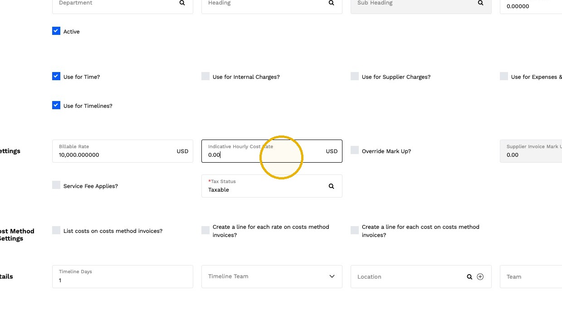
Task: Click the Sub Heading field
Action: click(x=421, y=6)
